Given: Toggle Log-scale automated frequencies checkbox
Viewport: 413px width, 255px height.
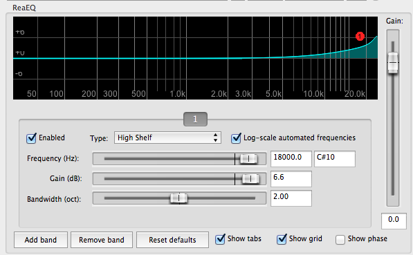Looking at the screenshot, I should (236, 138).
